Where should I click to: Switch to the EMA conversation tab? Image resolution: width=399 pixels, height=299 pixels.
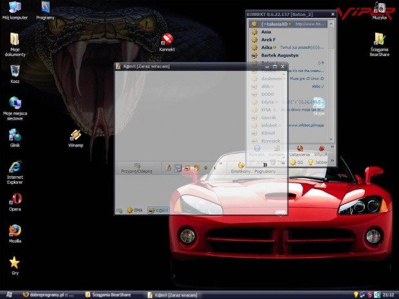135,210
